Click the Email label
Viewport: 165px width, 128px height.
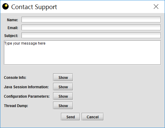(x=13, y=28)
